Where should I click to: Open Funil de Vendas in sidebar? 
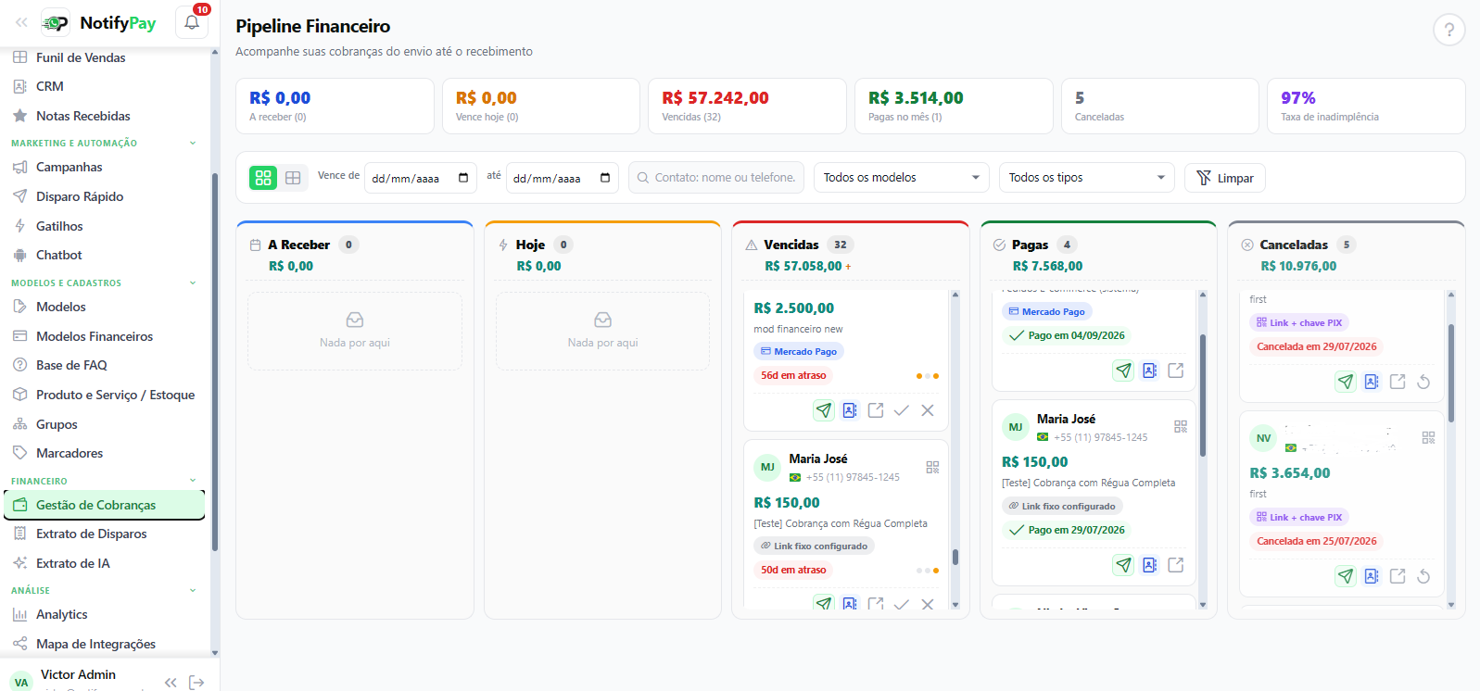106,57
